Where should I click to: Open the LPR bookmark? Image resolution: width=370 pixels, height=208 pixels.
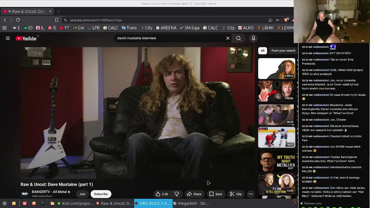[x=94, y=28]
